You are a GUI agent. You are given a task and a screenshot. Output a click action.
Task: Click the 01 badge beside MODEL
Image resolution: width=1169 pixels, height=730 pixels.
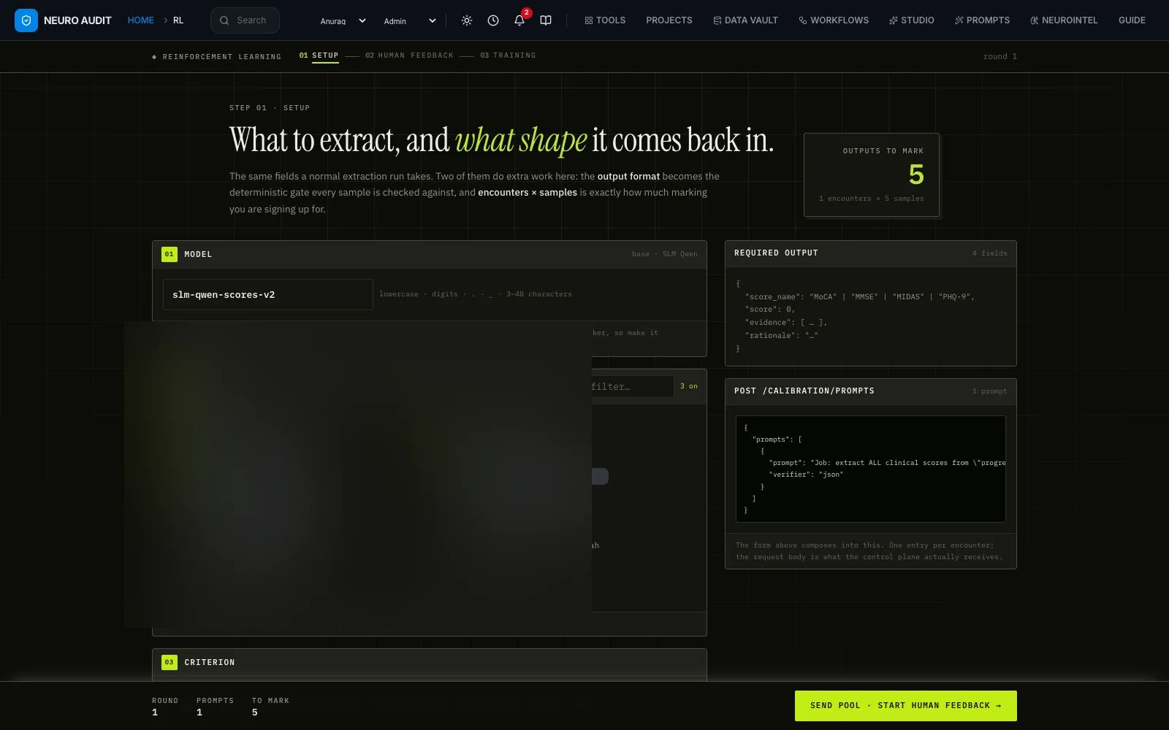coord(170,254)
